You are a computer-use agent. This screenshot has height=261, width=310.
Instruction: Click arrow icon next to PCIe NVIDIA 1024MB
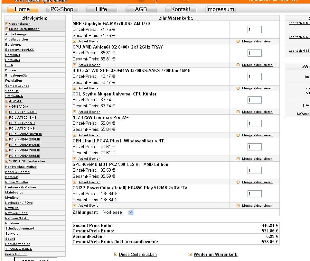pos(7,134)
